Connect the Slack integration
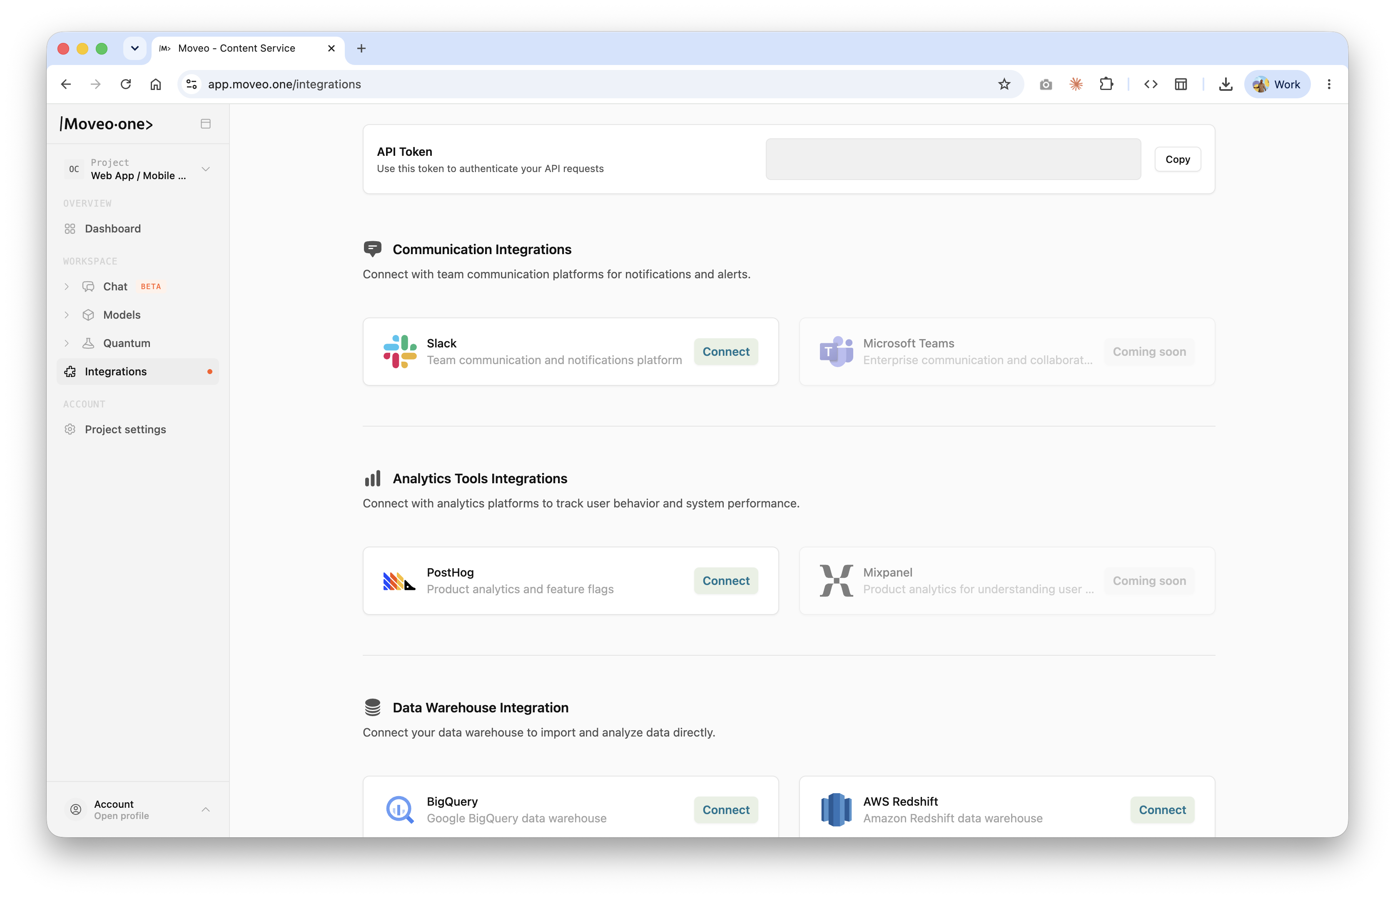 [x=726, y=352]
